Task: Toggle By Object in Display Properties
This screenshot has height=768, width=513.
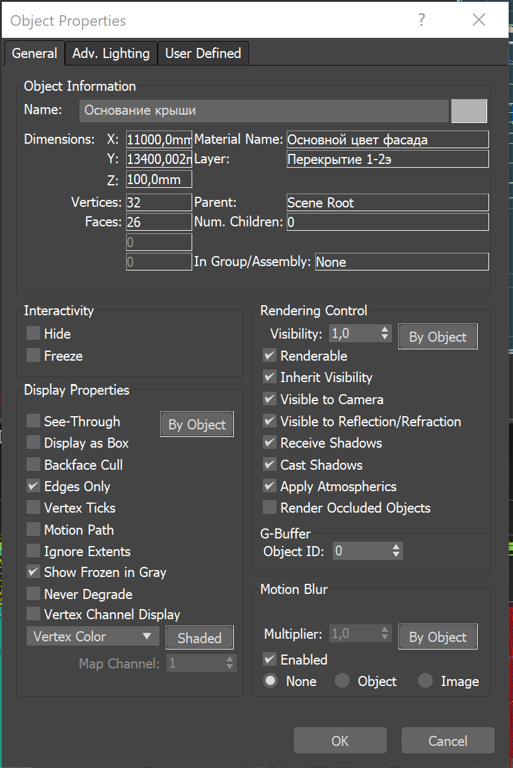Action: coord(197,424)
